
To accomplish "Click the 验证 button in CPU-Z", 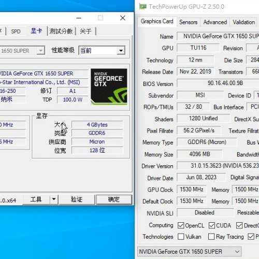I will tap(77, 199).
